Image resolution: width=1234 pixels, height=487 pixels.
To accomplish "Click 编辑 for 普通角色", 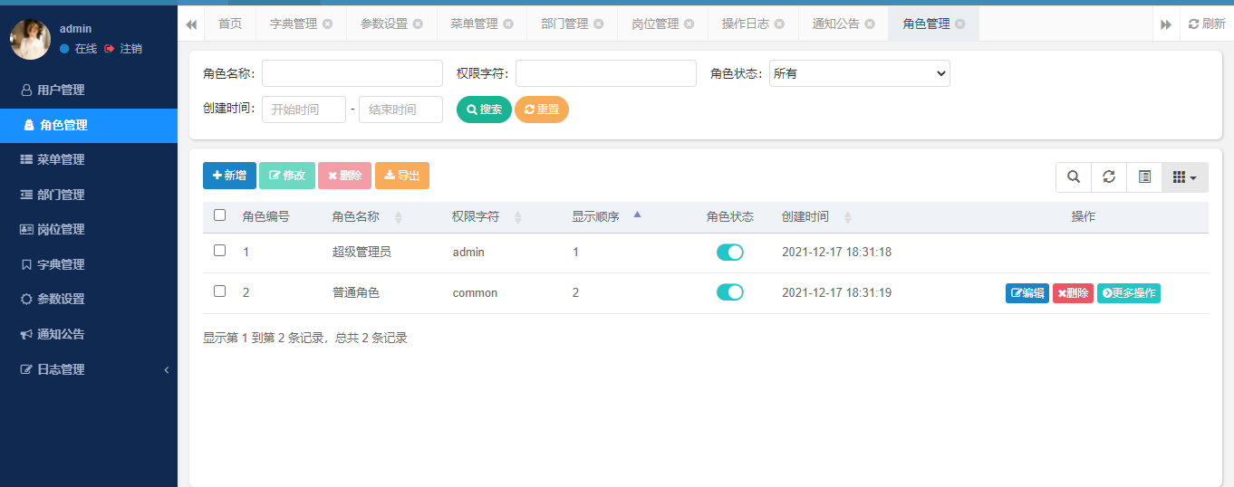I will tap(1027, 293).
